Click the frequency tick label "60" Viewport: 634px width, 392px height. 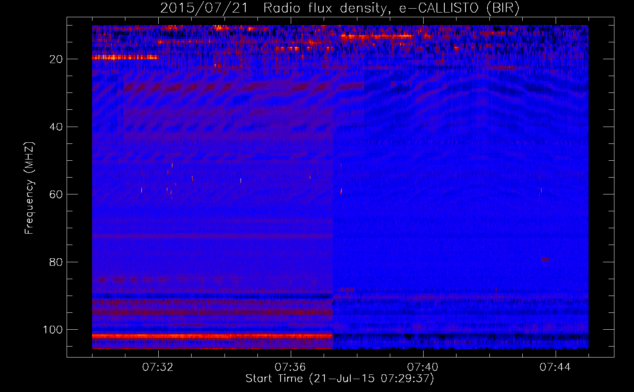click(56, 194)
